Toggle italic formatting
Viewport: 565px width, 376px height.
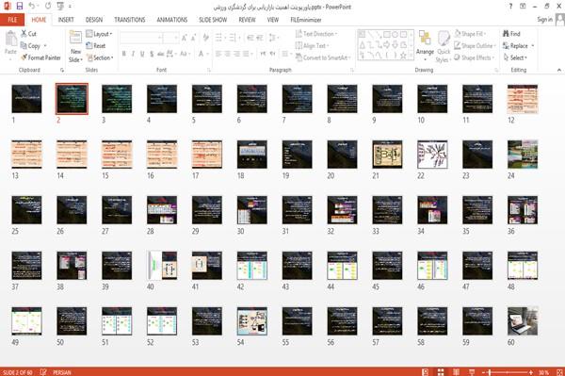point(133,54)
